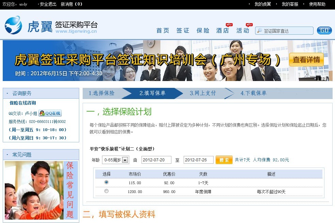Image resolution: width=335 pixels, height=223 pixels.
Task: Click banner slide indicator 1
Action: (x=318, y=79)
